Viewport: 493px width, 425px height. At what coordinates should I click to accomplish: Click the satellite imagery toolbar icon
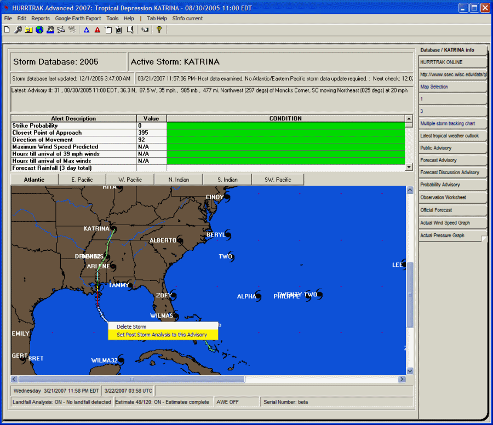click(50, 30)
